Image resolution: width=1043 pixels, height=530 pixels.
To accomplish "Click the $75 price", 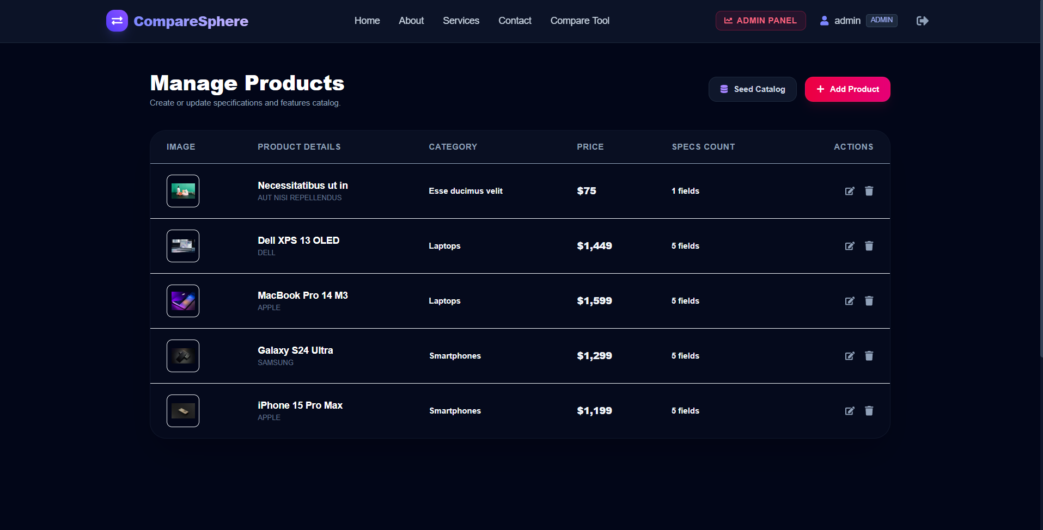I will click(x=587, y=191).
